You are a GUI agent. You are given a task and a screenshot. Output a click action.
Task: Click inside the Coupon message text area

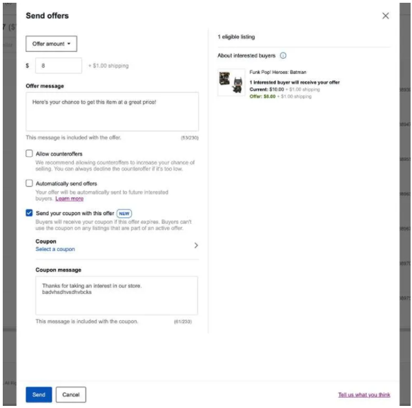pyautogui.click(x=117, y=295)
